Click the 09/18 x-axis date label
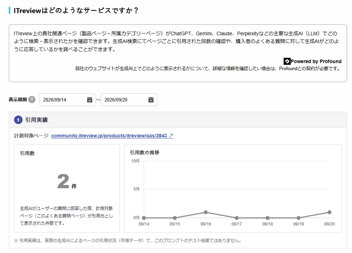Image resolution: width=352 pixels, height=253 pixels. (x=267, y=224)
